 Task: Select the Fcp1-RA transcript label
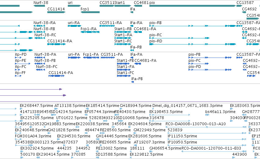89,29
